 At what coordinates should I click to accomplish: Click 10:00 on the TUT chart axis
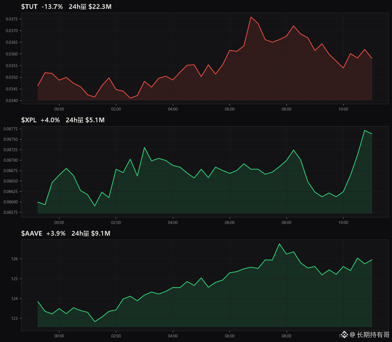343,109
